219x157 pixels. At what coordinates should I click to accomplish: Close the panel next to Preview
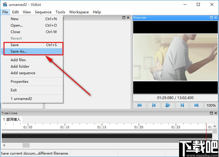click(x=128, y=17)
